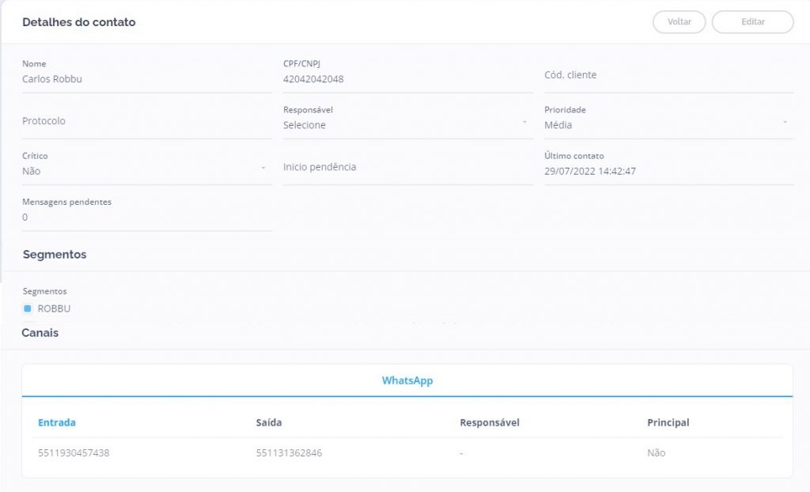Click the Principal column header

click(x=668, y=422)
